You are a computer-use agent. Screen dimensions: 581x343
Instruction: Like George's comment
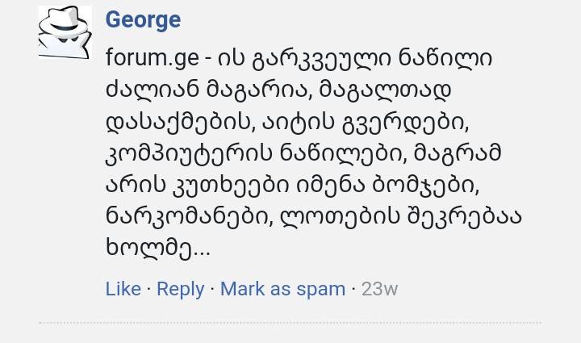tap(123, 289)
